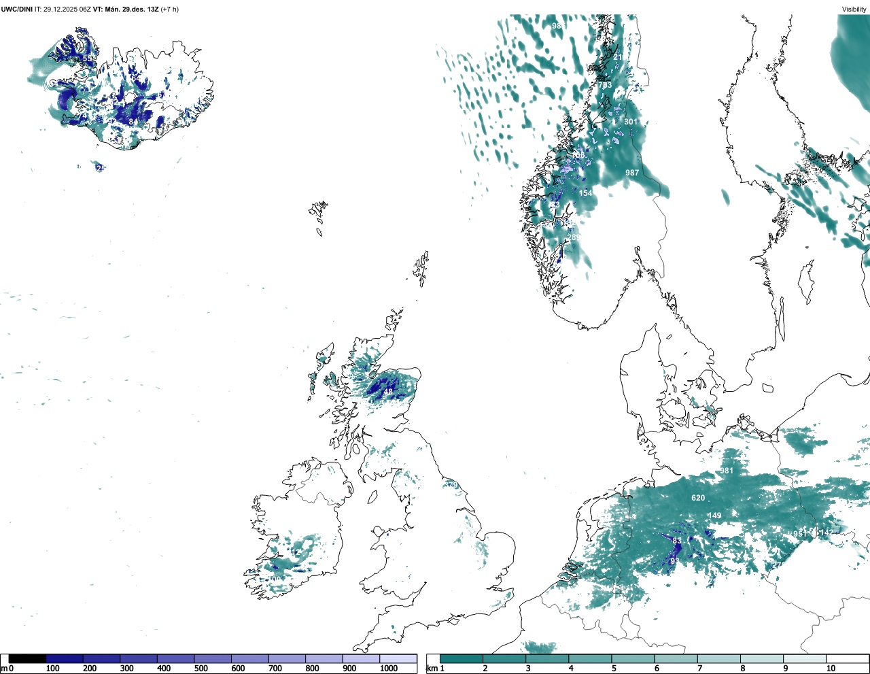Screen dimensions: 870x674
Task: Click the 8–9 km pale teal swatch
Action: (x=761, y=658)
